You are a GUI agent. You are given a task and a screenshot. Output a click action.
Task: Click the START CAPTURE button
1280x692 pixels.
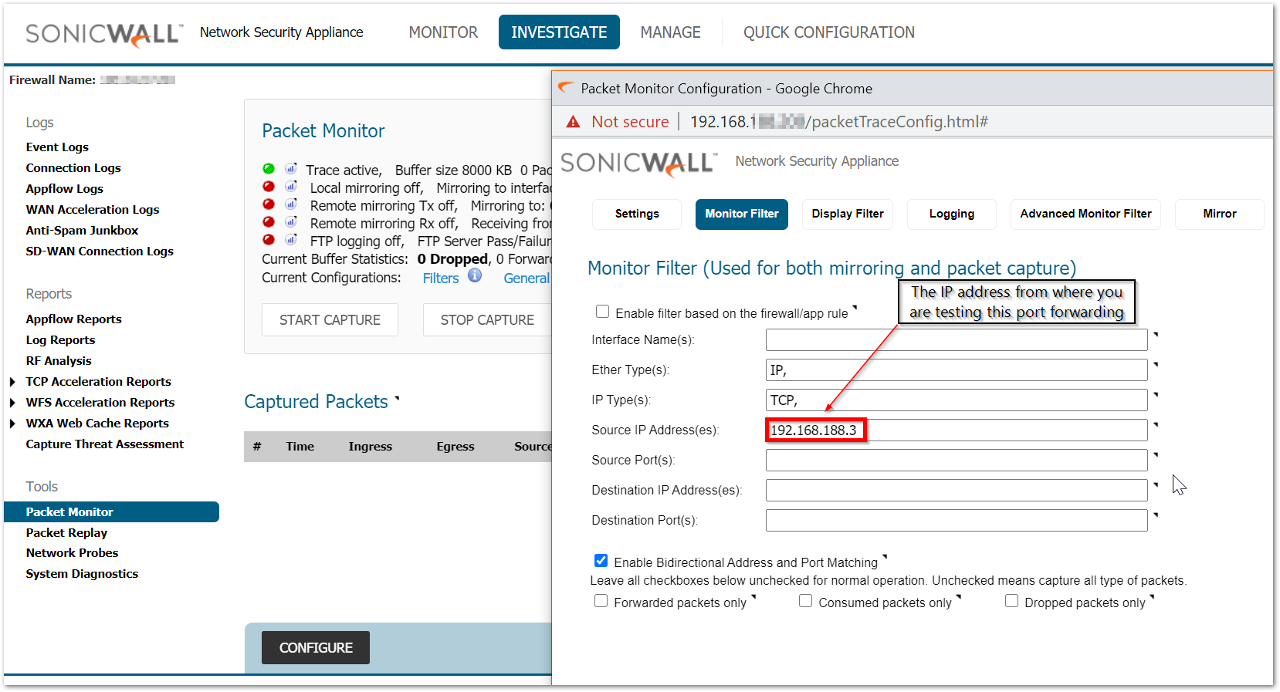[330, 320]
